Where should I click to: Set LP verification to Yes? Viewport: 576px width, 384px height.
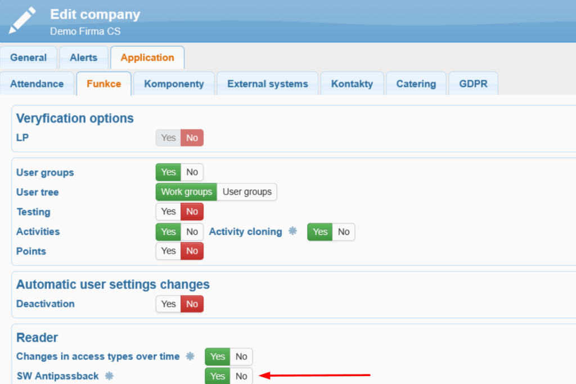pos(168,138)
